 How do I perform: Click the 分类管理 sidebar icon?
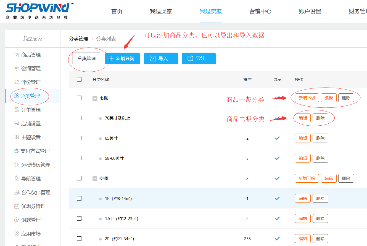[16, 96]
